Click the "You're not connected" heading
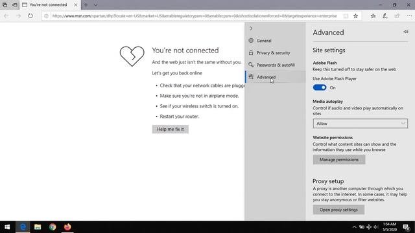 pyautogui.click(x=185, y=50)
